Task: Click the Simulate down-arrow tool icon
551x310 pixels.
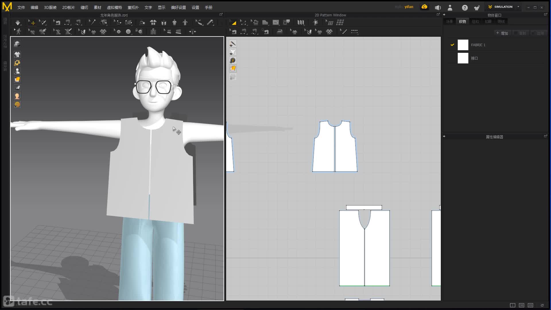Action: coord(18,22)
